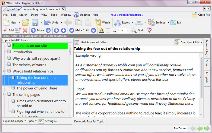The width and height of the screenshot is (212, 133).
Task: Set the topic font color with the A icon
Action: (x=102, y=30)
